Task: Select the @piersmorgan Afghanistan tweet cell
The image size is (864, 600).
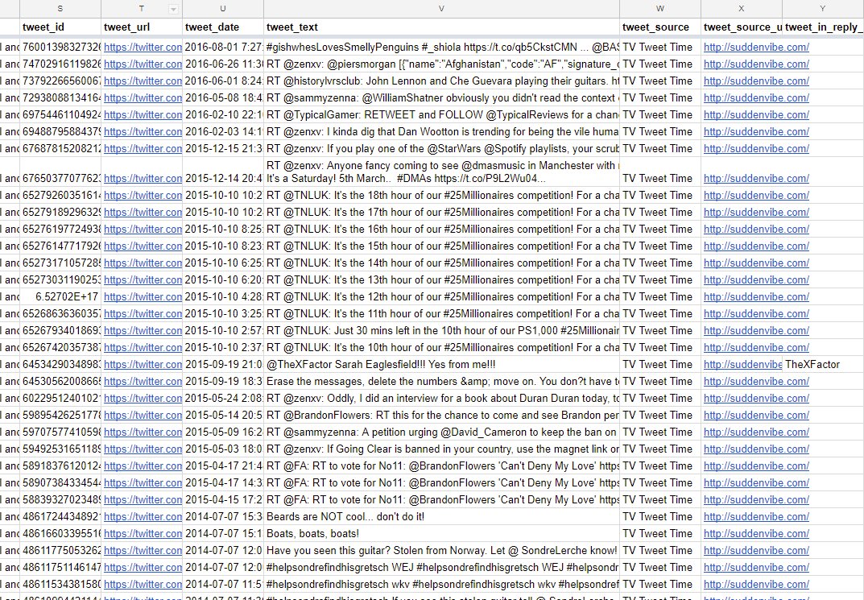Action: (441, 64)
